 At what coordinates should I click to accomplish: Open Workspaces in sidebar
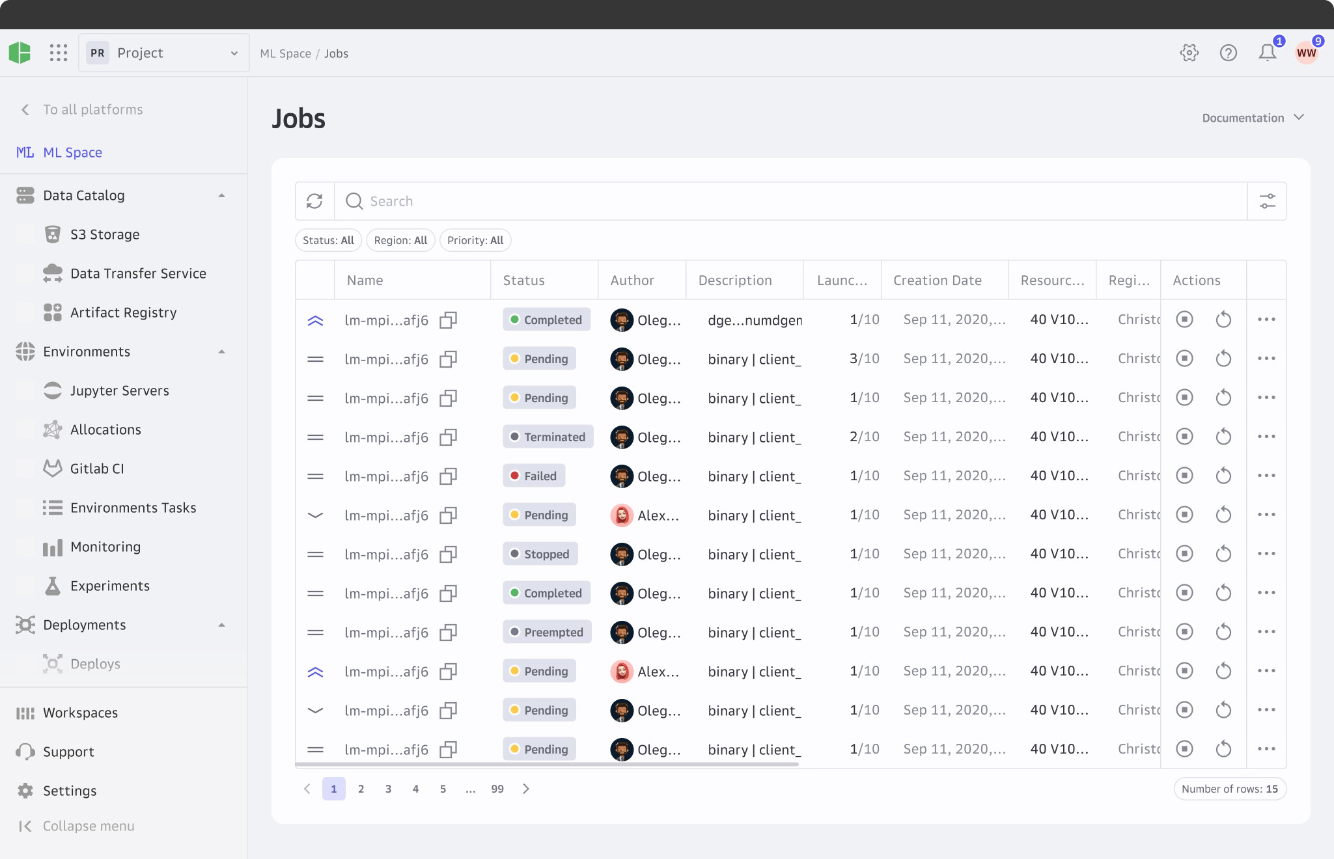click(80, 713)
